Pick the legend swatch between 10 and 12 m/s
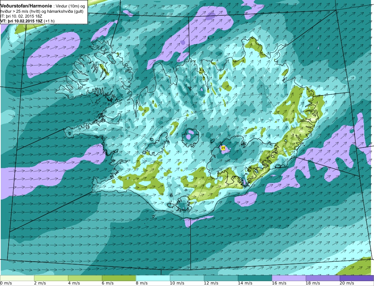374x286 pixels. pyautogui.click(x=187, y=278)
